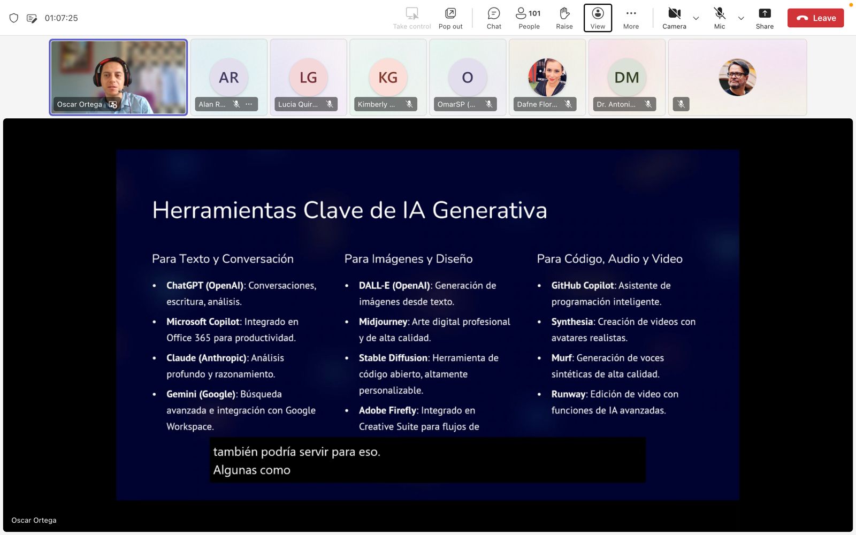
Task: Select the unnamed participant with glasses tile
Action: tap(737, 77)
